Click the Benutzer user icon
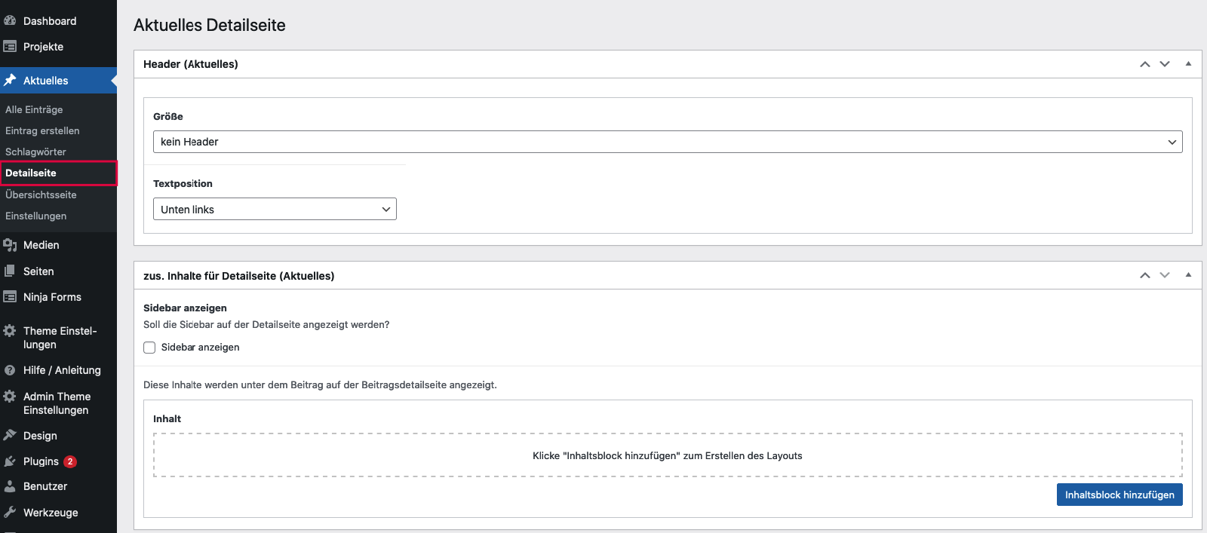This screenshot has width=1207, height=533. 10,486
